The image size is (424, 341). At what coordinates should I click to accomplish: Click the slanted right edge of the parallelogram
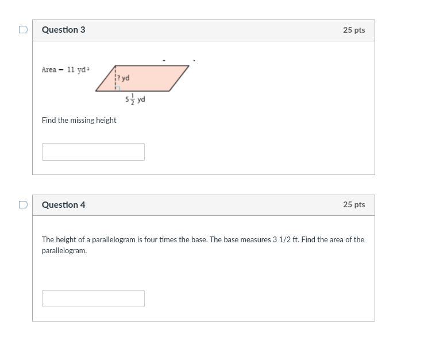pyautogui.click(x=180, y=78)
